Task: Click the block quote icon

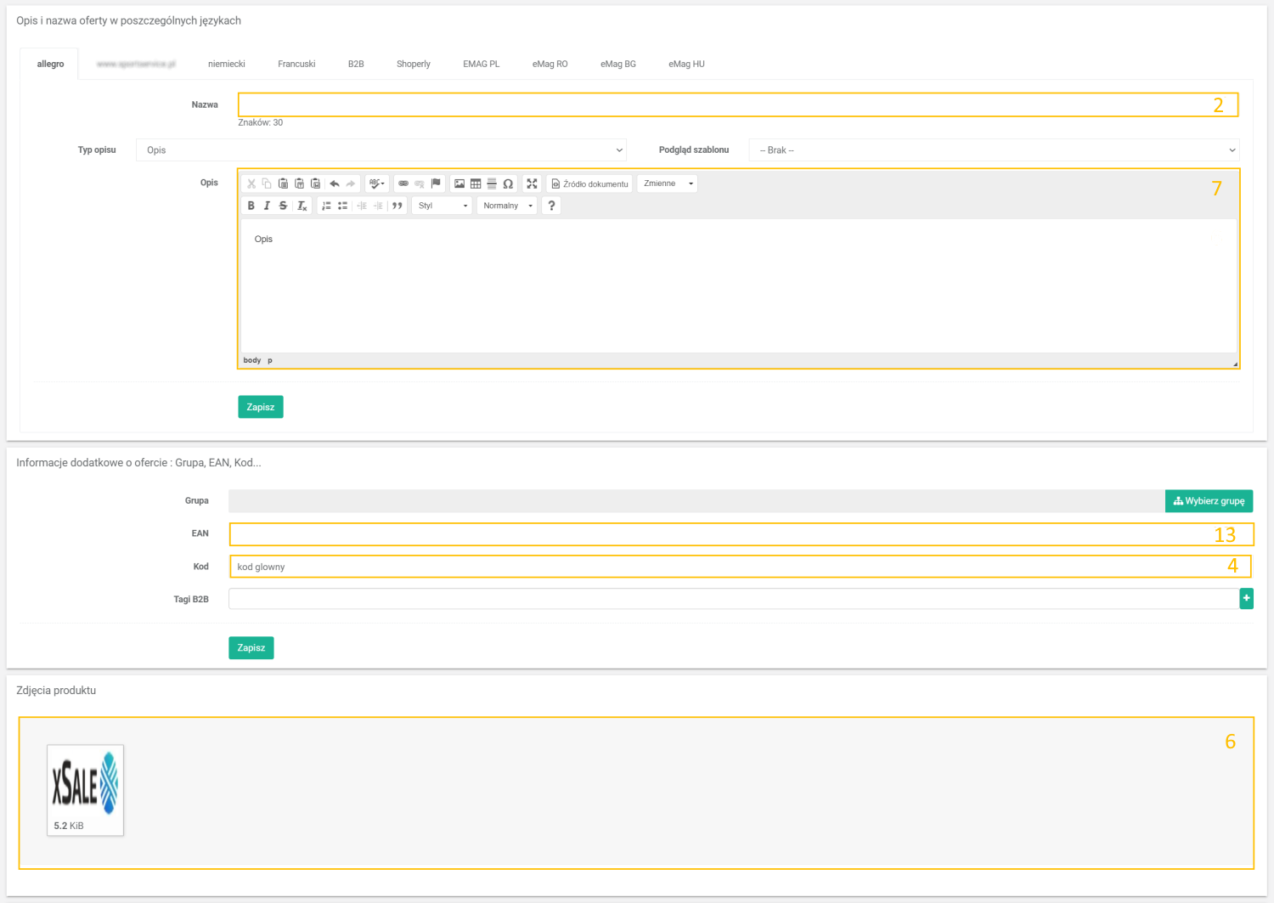Action: [x=397, y=206]
